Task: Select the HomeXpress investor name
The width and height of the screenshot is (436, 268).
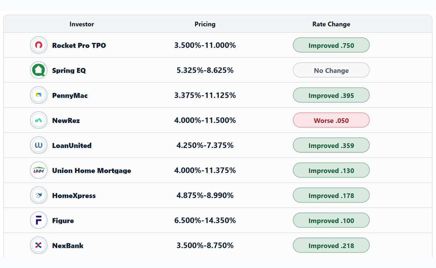Action: point(74,196)
